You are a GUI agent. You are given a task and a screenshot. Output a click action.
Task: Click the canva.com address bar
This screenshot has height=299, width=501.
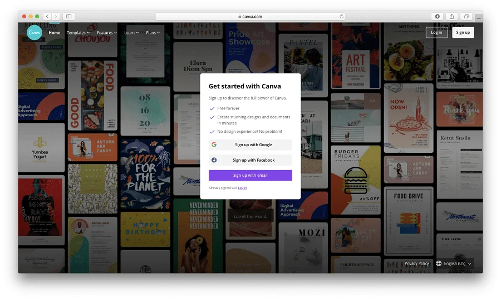(x=250, y=17)
